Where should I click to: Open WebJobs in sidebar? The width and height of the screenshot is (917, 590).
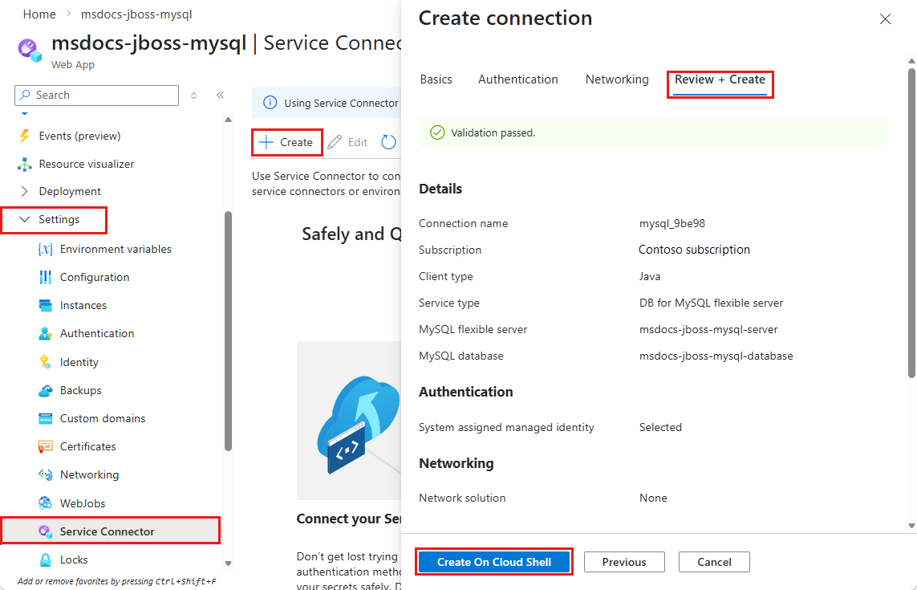83,503
